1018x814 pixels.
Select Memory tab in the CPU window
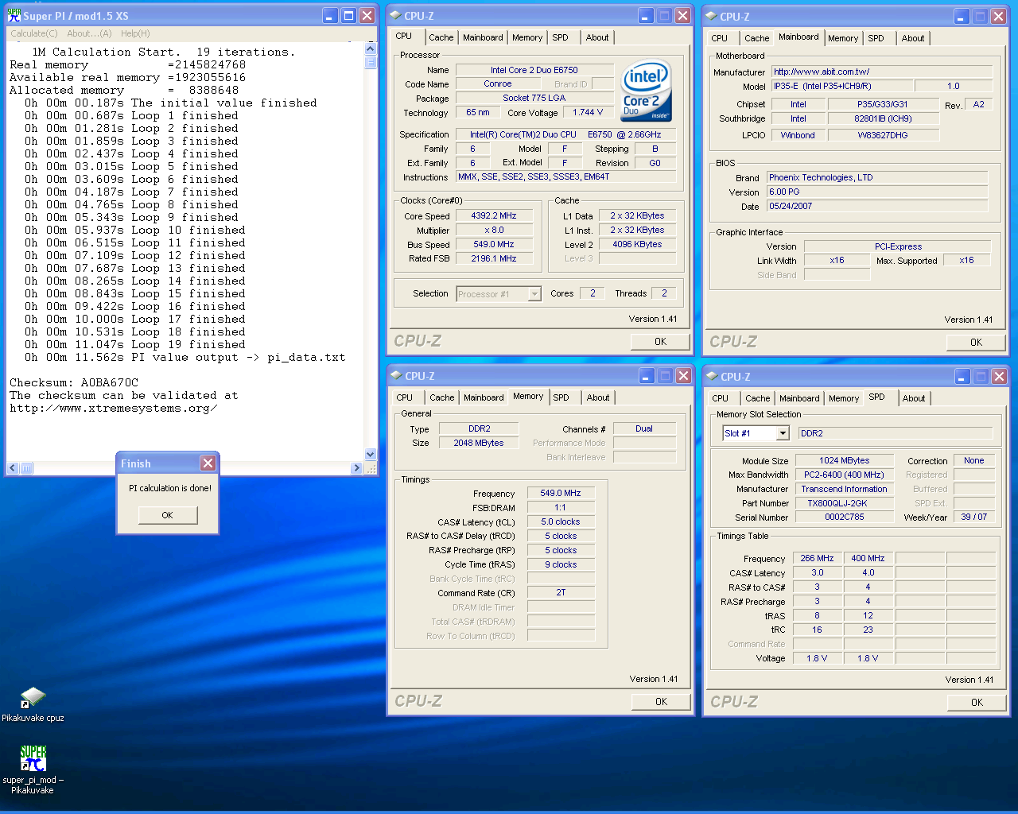527,37
